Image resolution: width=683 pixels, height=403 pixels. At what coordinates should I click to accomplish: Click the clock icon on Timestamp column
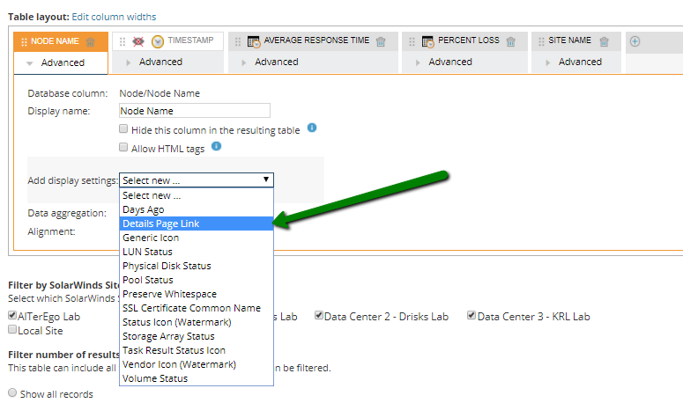(x=157, y=41)
